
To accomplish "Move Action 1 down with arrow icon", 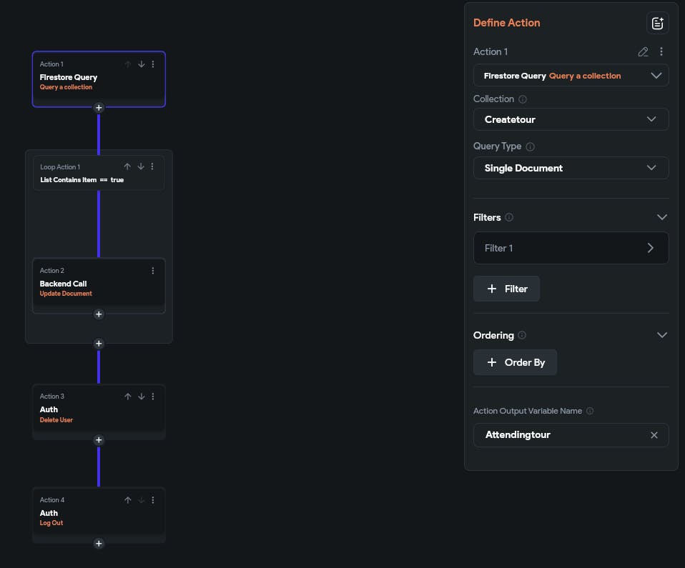I will point(141,64).
